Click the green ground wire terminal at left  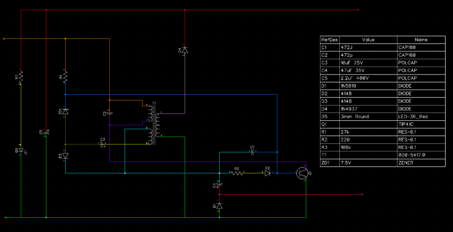coord(6,218)
